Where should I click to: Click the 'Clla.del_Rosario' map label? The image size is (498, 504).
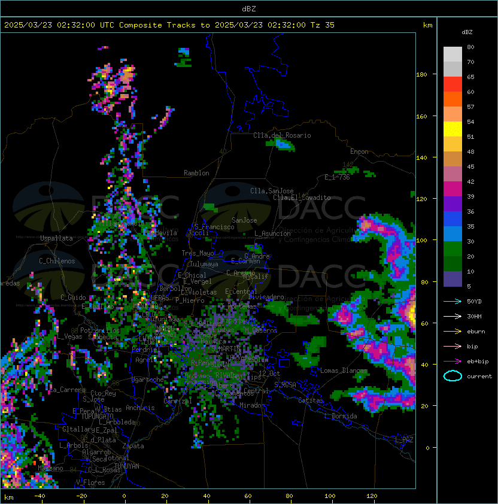(x=282, y=135)
